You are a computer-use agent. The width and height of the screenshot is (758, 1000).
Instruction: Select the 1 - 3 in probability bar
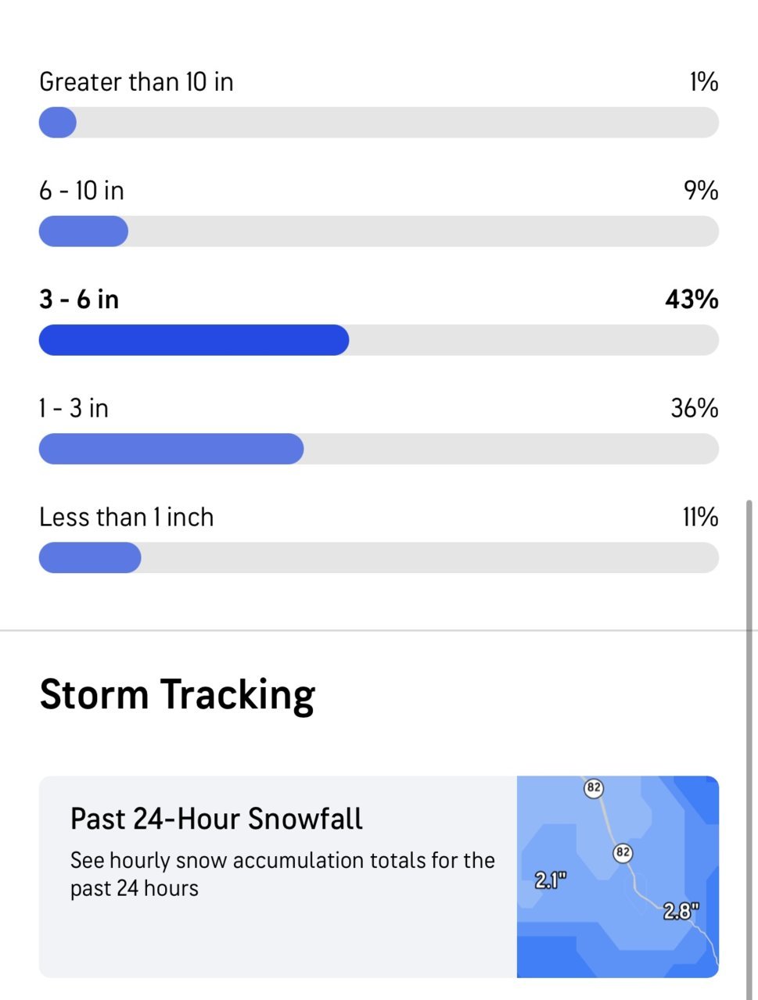coord(379,449)
